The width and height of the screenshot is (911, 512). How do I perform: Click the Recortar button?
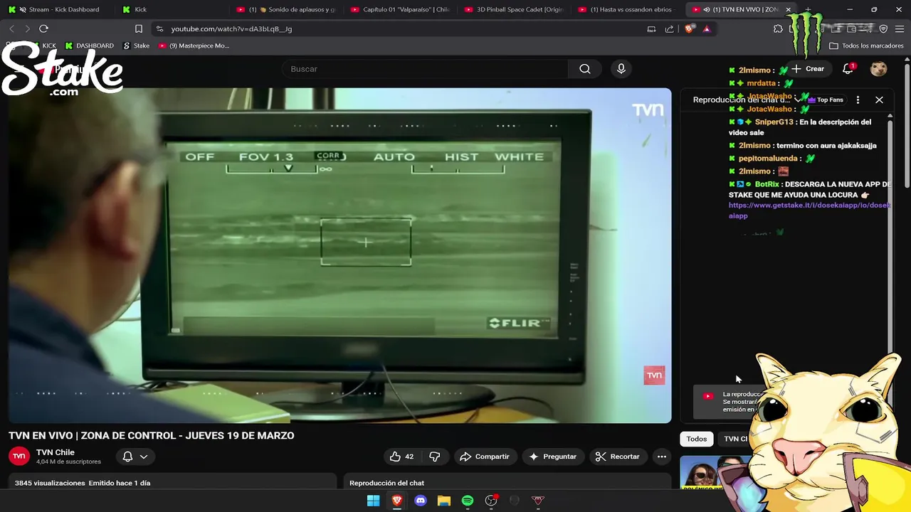coord(618,457)
